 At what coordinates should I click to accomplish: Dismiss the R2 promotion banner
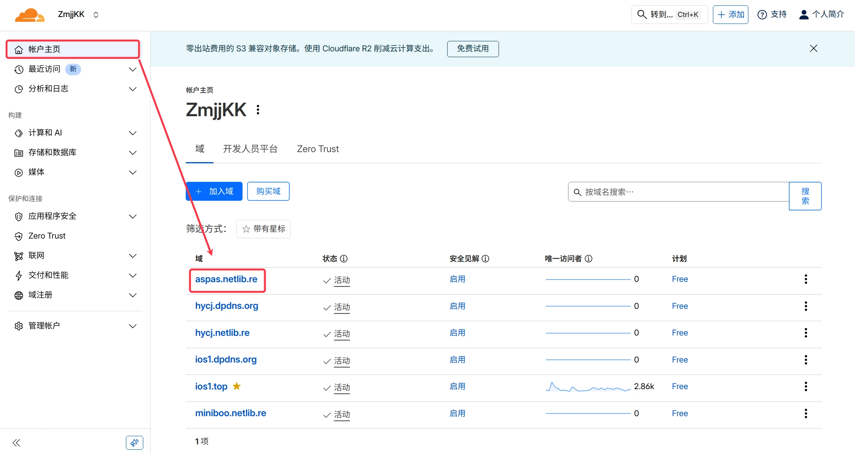pyautogui.click(x=813, y=49)
